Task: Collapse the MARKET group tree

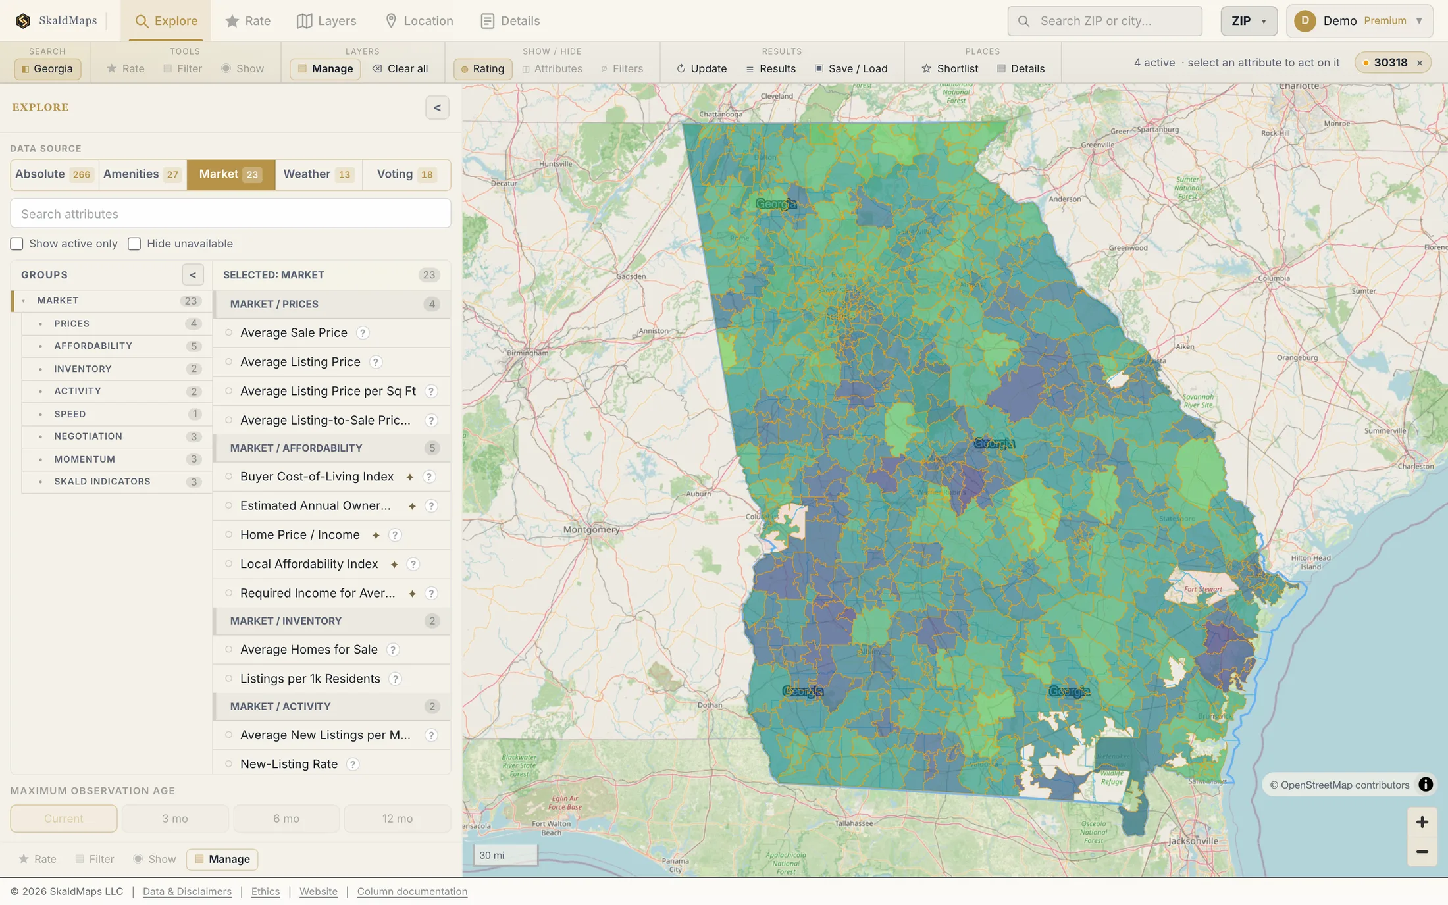Action: pos(24,301)
